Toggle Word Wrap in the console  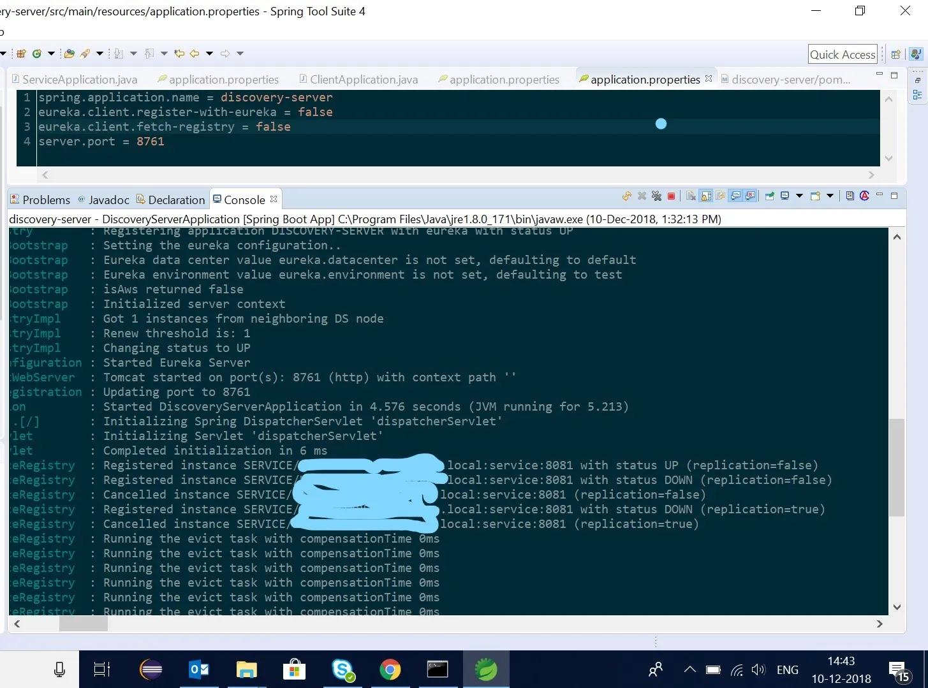[x=721, y=196]
